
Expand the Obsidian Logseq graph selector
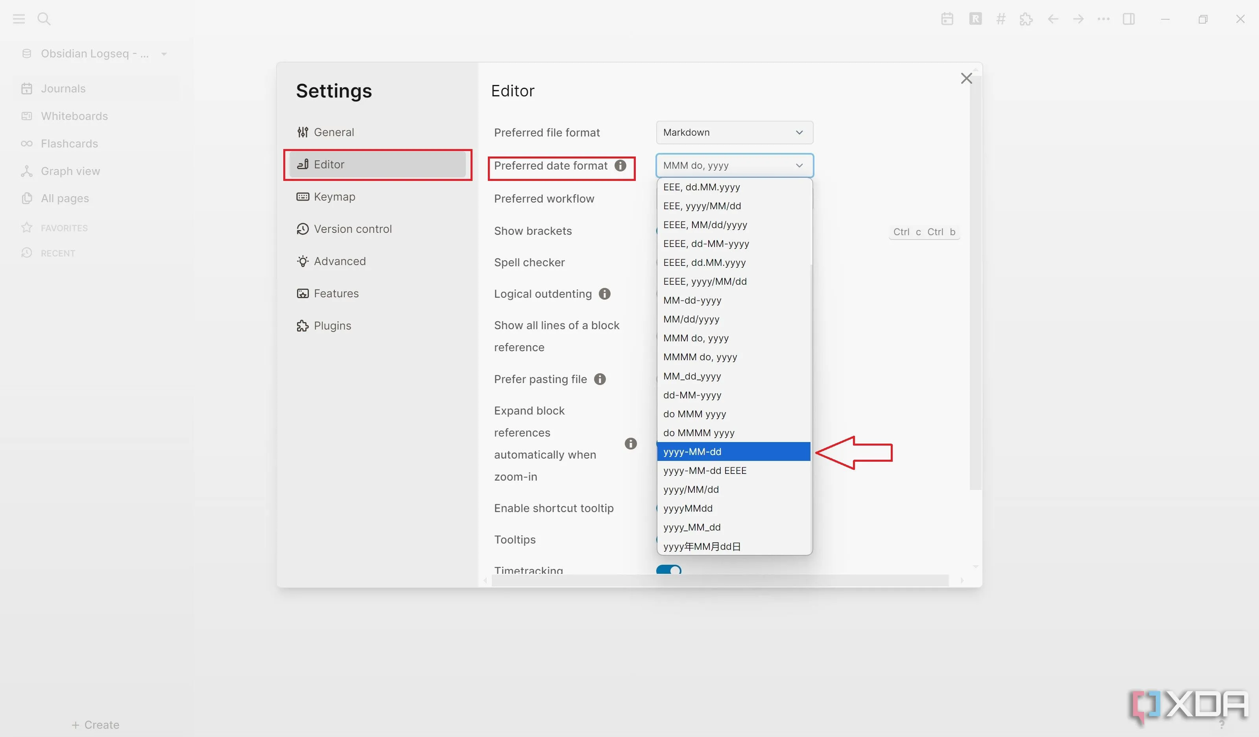[95, 53]
